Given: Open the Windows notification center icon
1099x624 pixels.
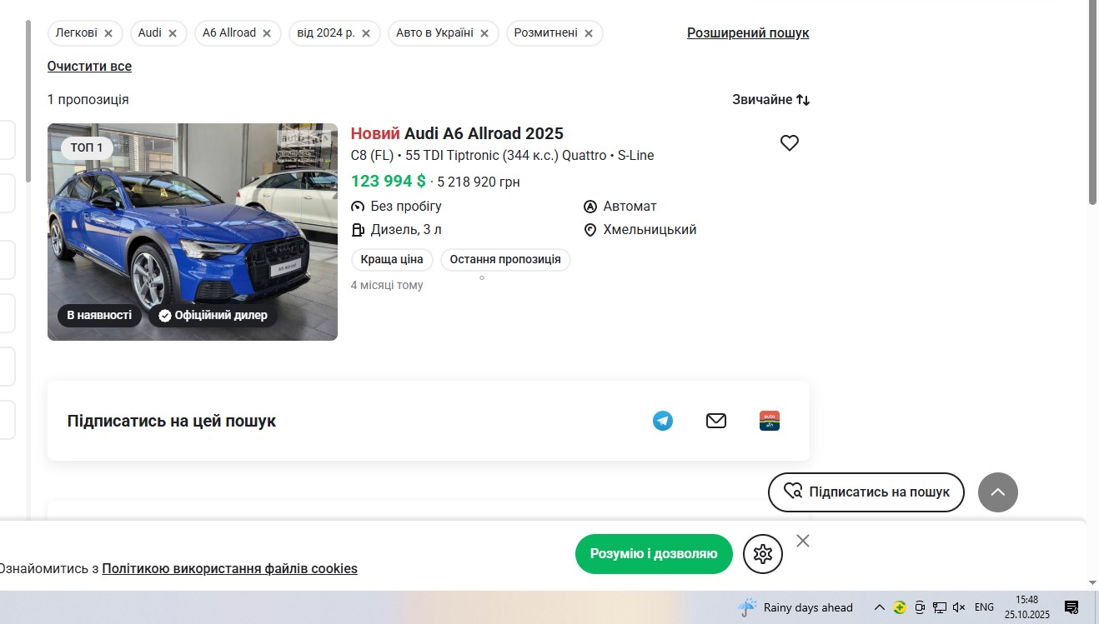Looking at the screenshot, I should tap(1071, 607).
